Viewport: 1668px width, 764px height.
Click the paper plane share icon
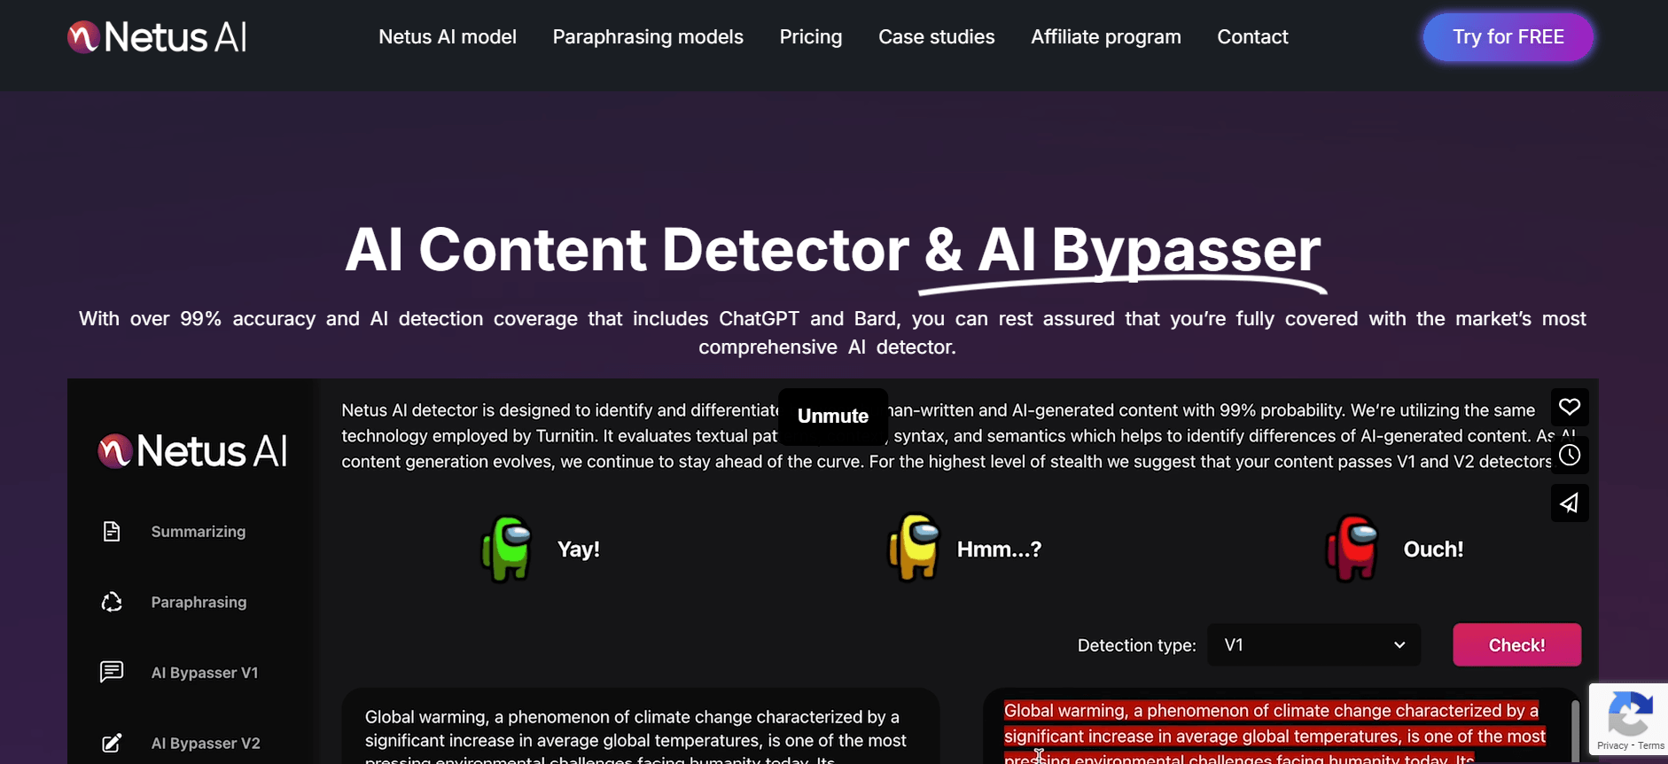[1570, 503]
